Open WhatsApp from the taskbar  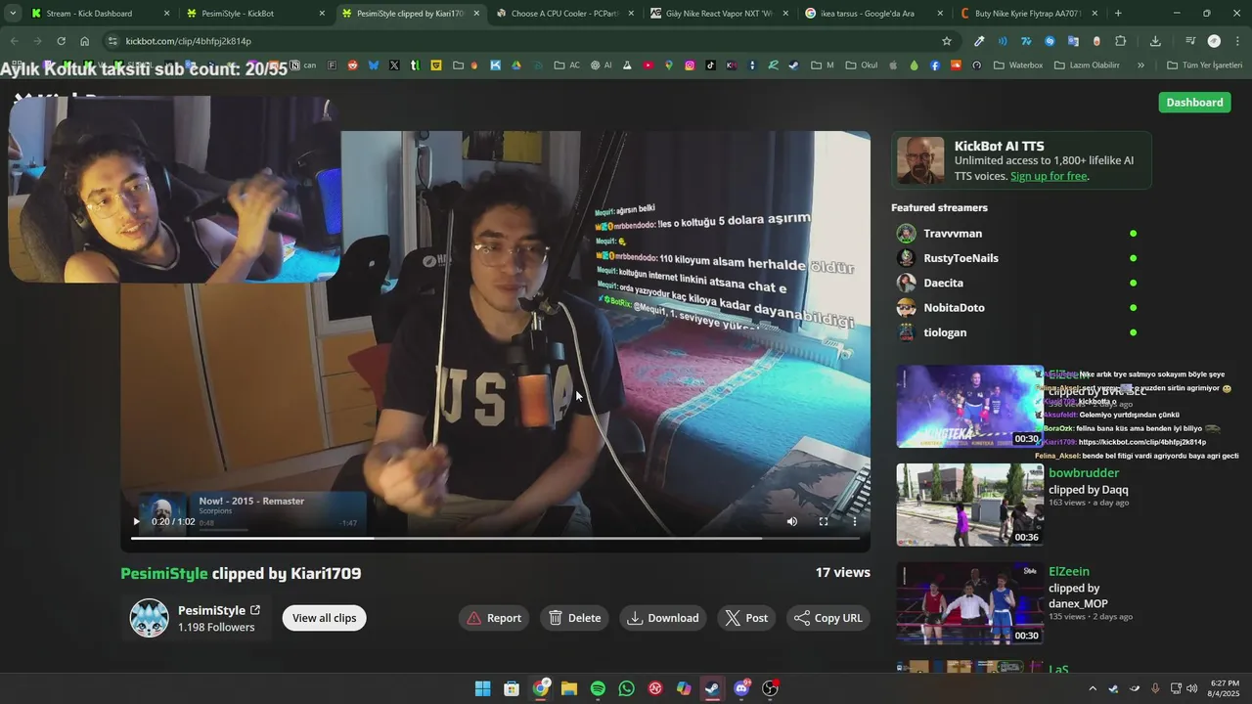tap(626, 688)
